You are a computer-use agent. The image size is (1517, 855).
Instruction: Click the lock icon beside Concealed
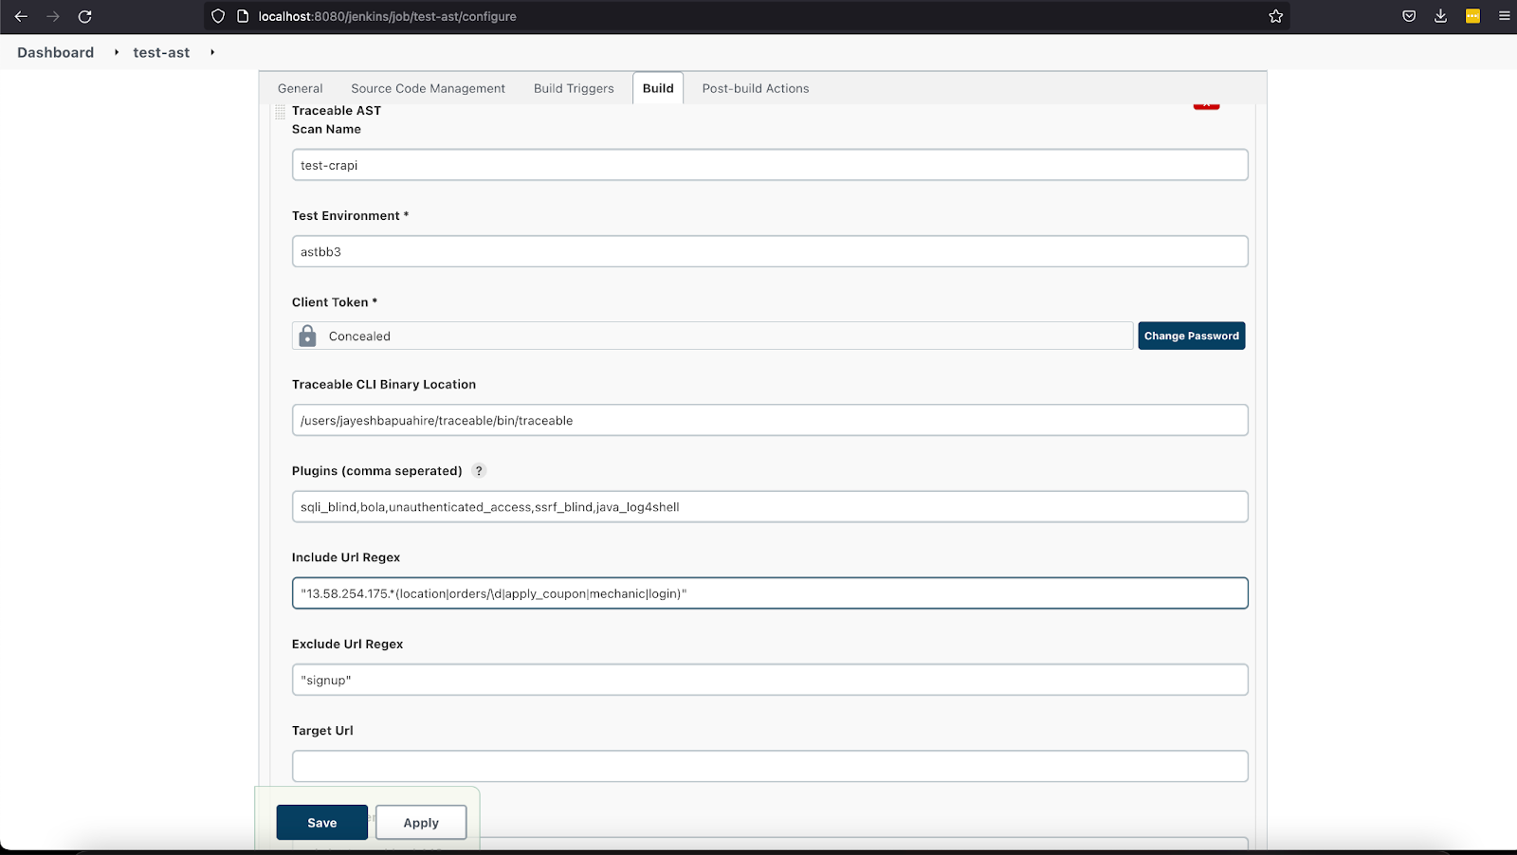tap(307, 336)
